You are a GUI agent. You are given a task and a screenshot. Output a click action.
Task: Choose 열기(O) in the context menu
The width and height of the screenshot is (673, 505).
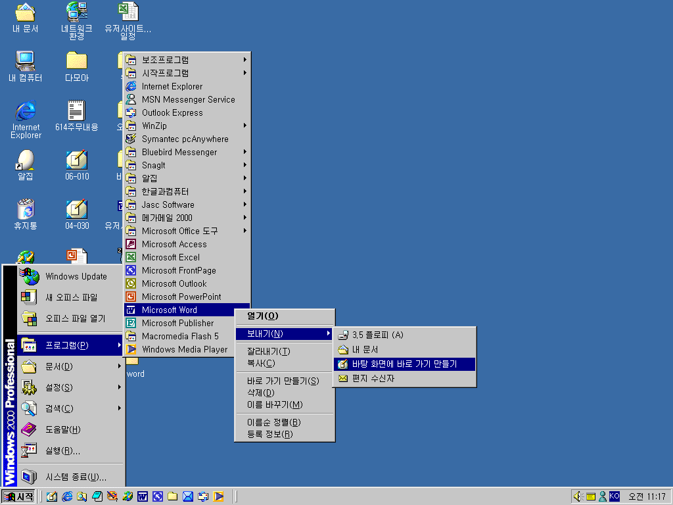[x=285, y=316]
